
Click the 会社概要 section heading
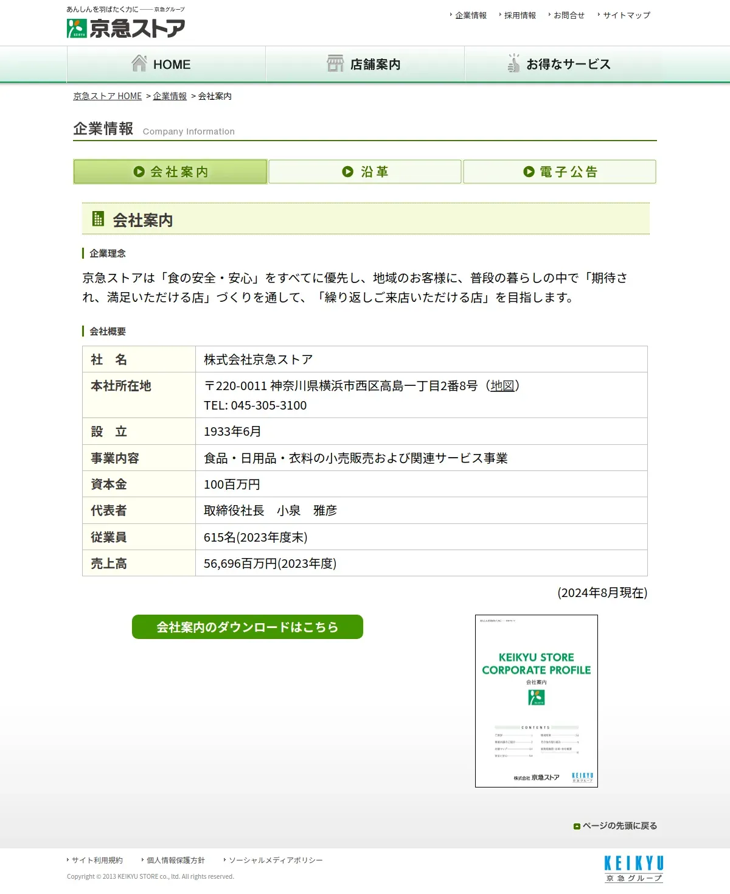pos(108,331)
